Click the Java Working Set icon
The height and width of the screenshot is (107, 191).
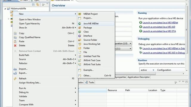click(x=80, y=44)
